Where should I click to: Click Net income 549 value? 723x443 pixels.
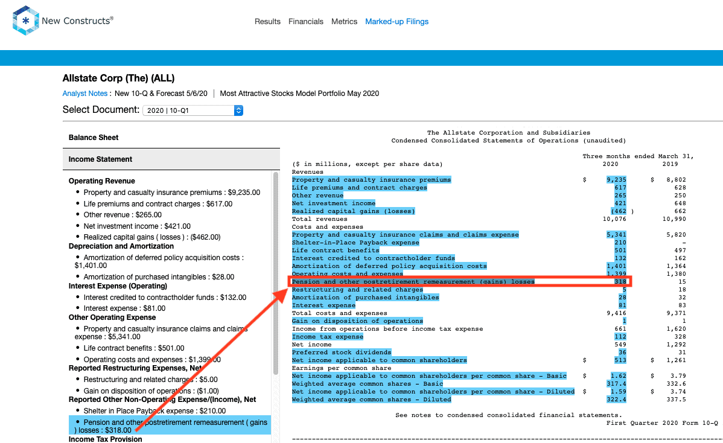pos(620,345)
